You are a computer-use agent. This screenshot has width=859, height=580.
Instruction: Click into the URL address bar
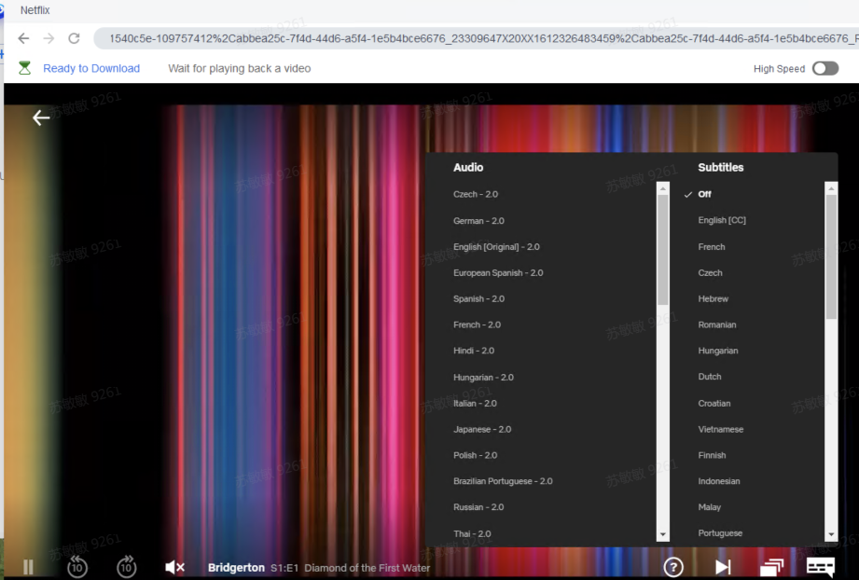pos(476,38)
